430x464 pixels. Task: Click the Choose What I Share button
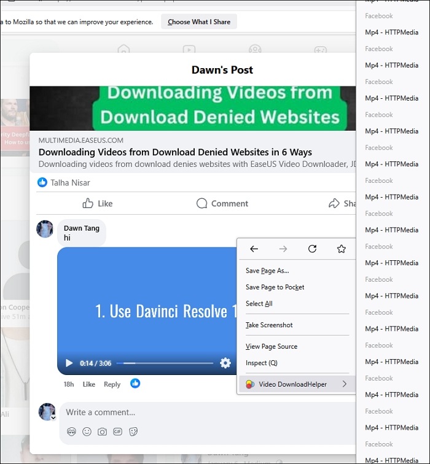pos(198,21)
